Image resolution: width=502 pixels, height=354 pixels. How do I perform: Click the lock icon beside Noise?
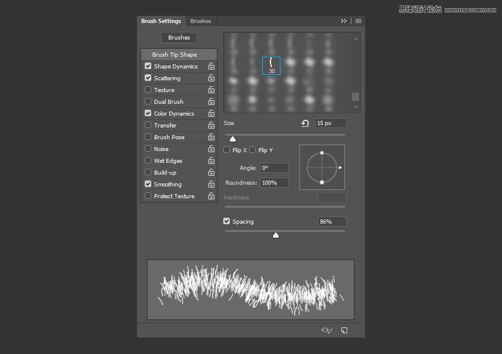[211, 149]
